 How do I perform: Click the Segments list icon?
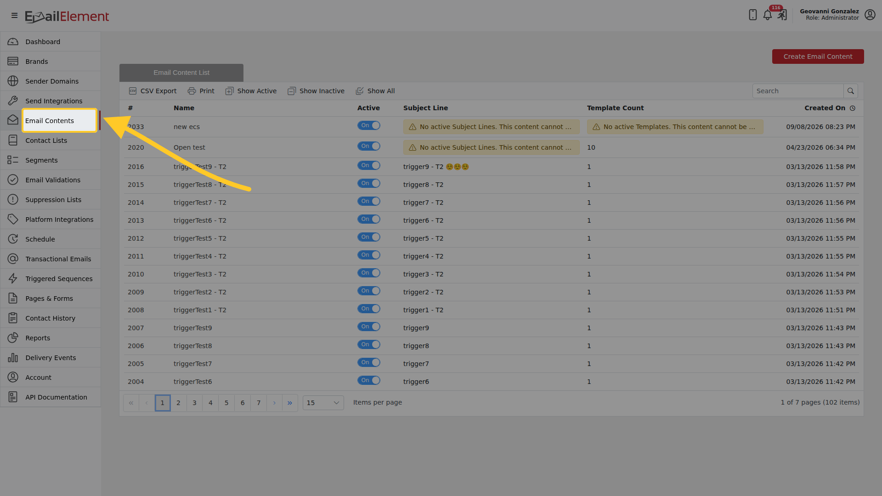pos(13,160)
